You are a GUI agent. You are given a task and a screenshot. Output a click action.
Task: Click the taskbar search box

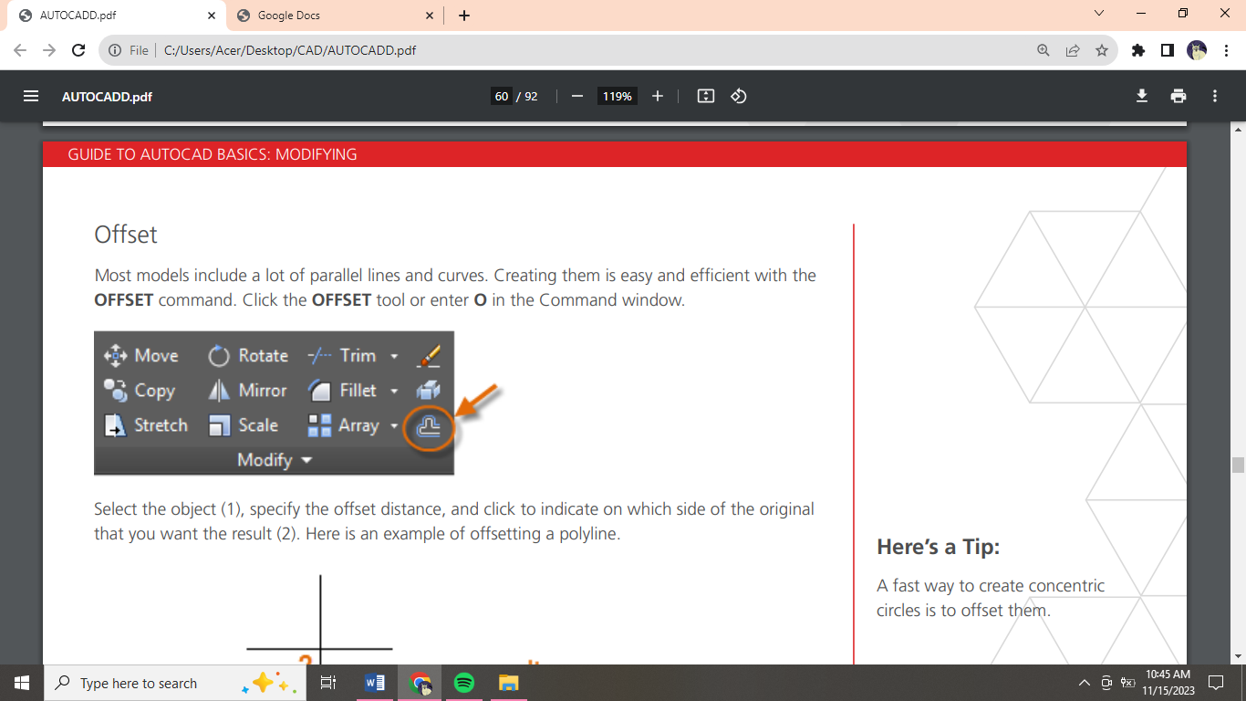(176, 683)
